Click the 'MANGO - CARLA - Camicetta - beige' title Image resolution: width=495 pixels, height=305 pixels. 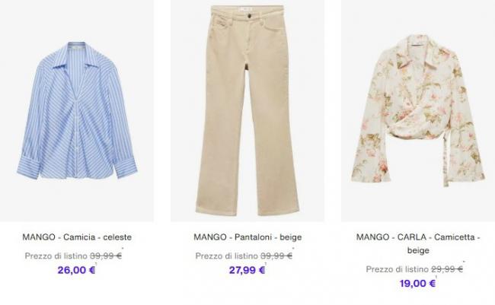coord(418,243)
